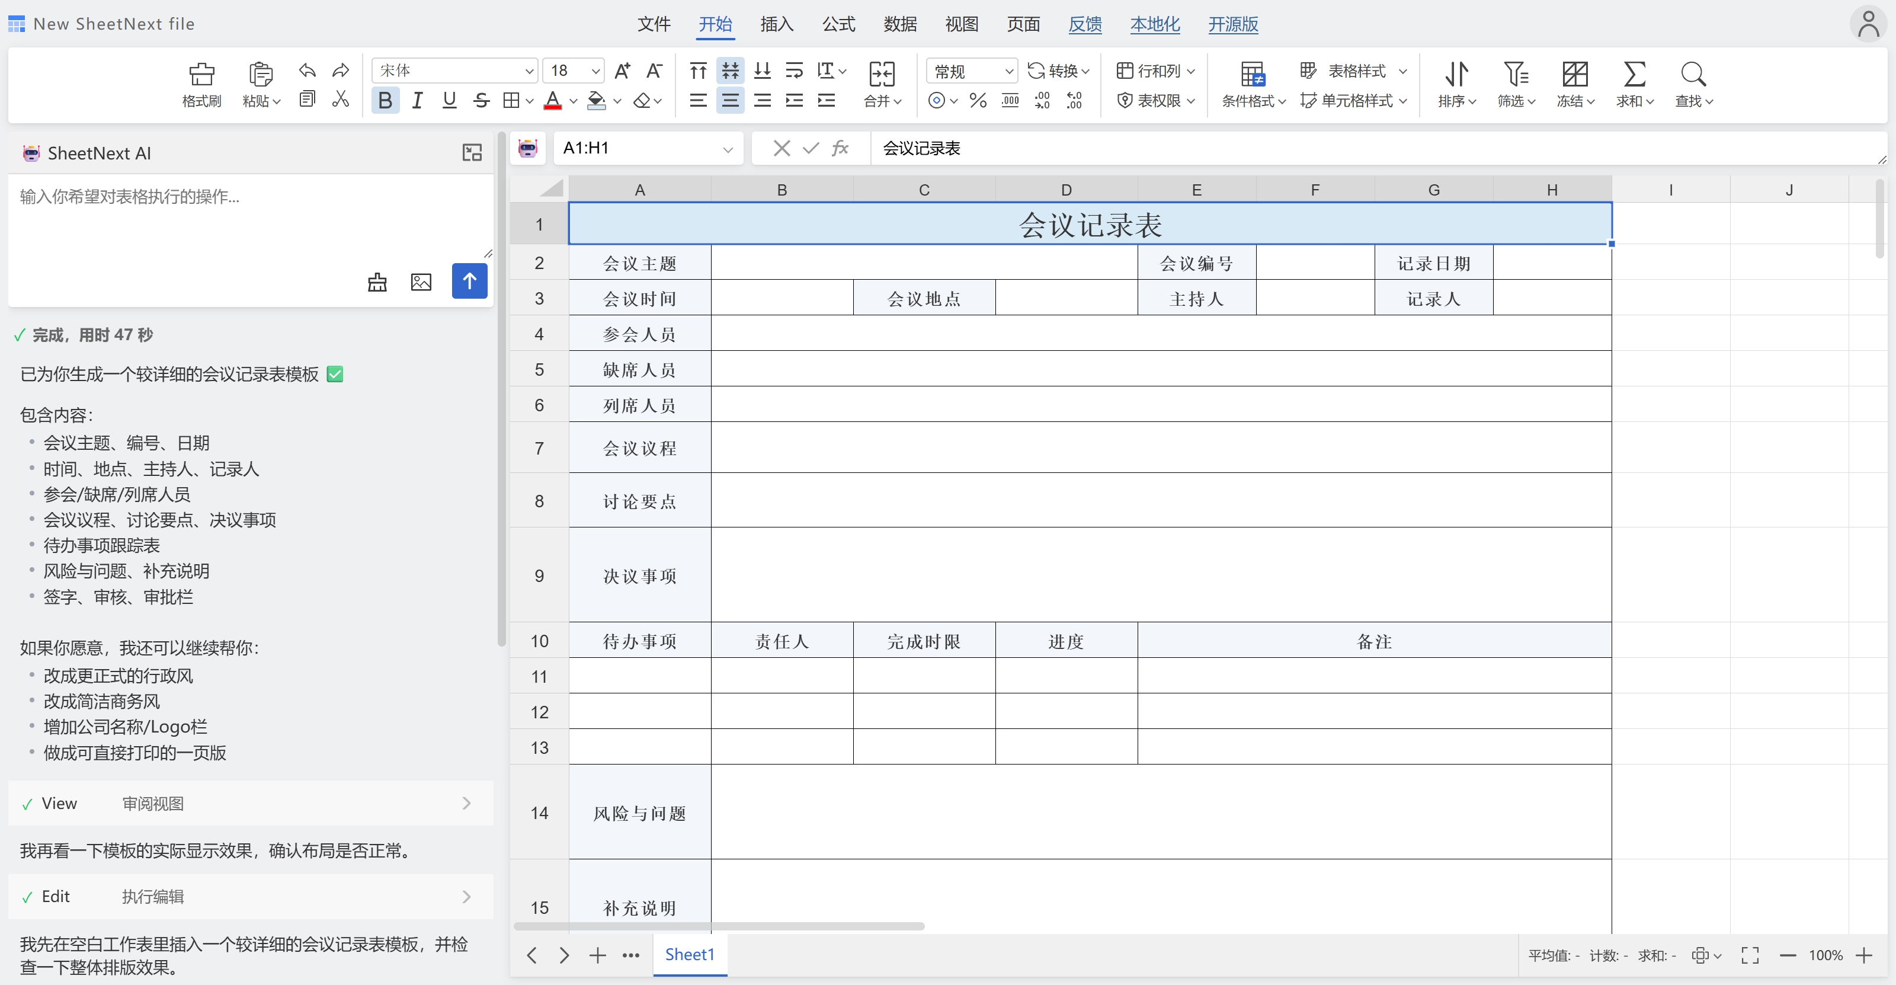
Task: Click the merge cells icon
Action: point(881,74)
